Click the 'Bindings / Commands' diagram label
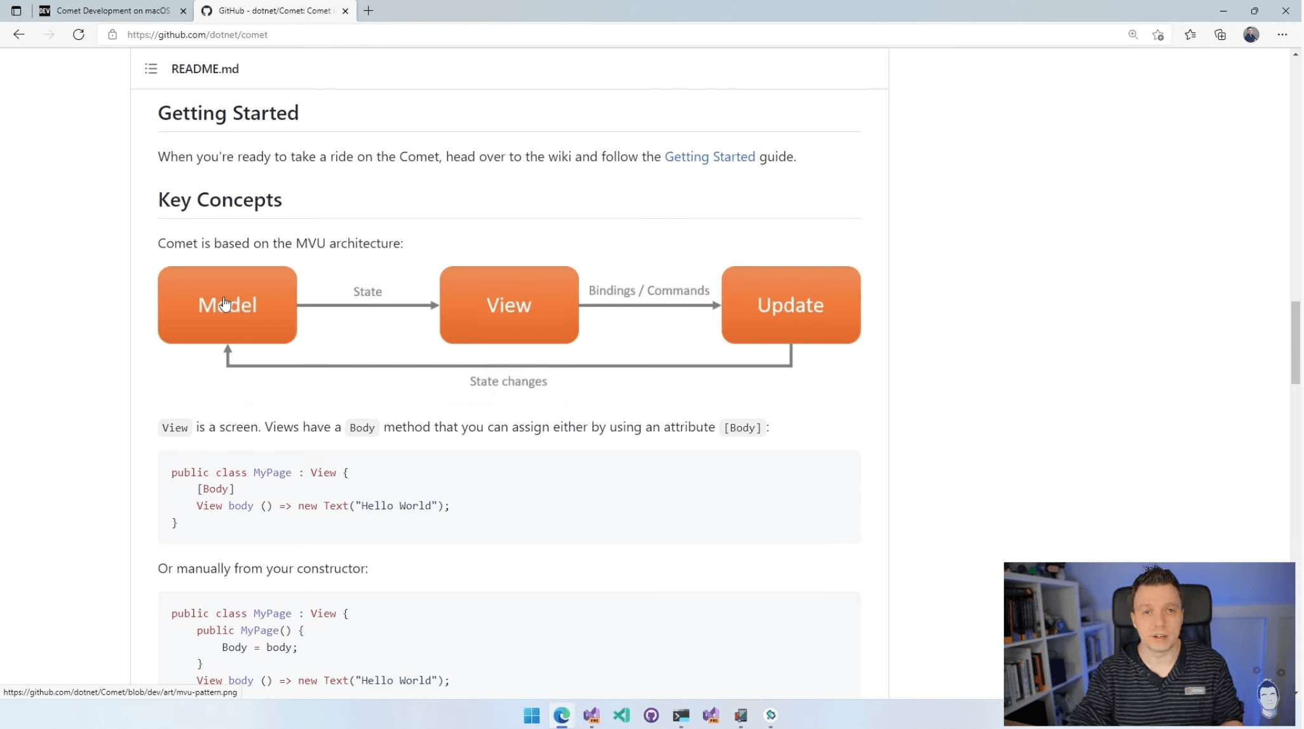1304x729 pixels. [x=649, y=291]
